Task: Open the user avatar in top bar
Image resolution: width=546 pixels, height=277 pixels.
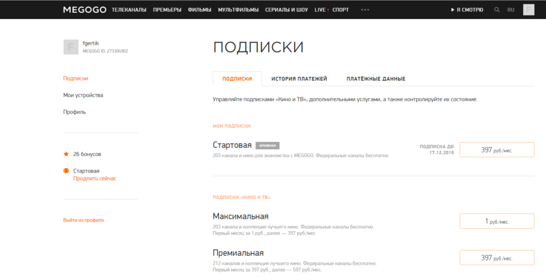Action: point(528,10)
